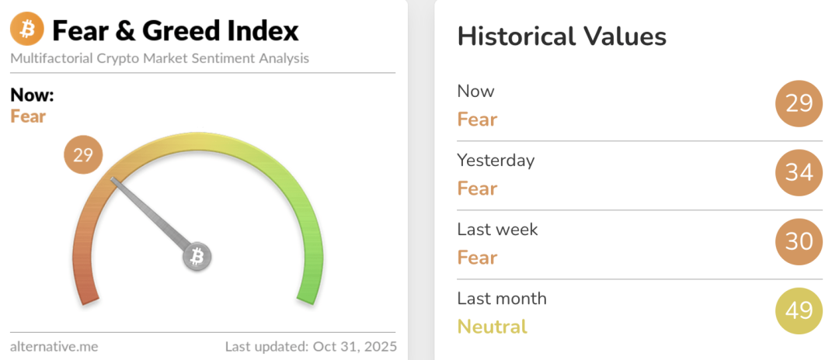The height and width of the screenshot is (360, 839).
Task: Click the orange Bitcoin logo beside the title
Action: 28,31
